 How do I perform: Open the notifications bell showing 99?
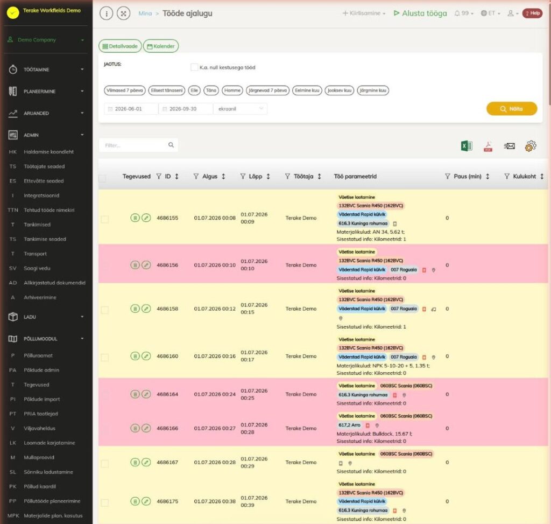464,13
